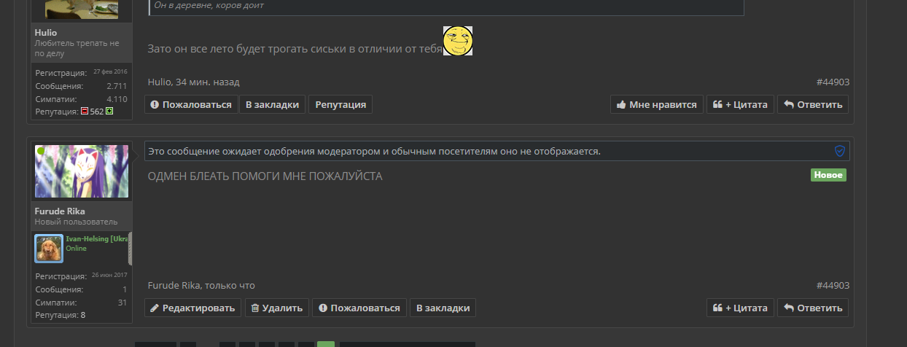Click the moderation approval notice text
Image resolution: width=907 pixels, height=347 pixels.
tap(374, 152)
